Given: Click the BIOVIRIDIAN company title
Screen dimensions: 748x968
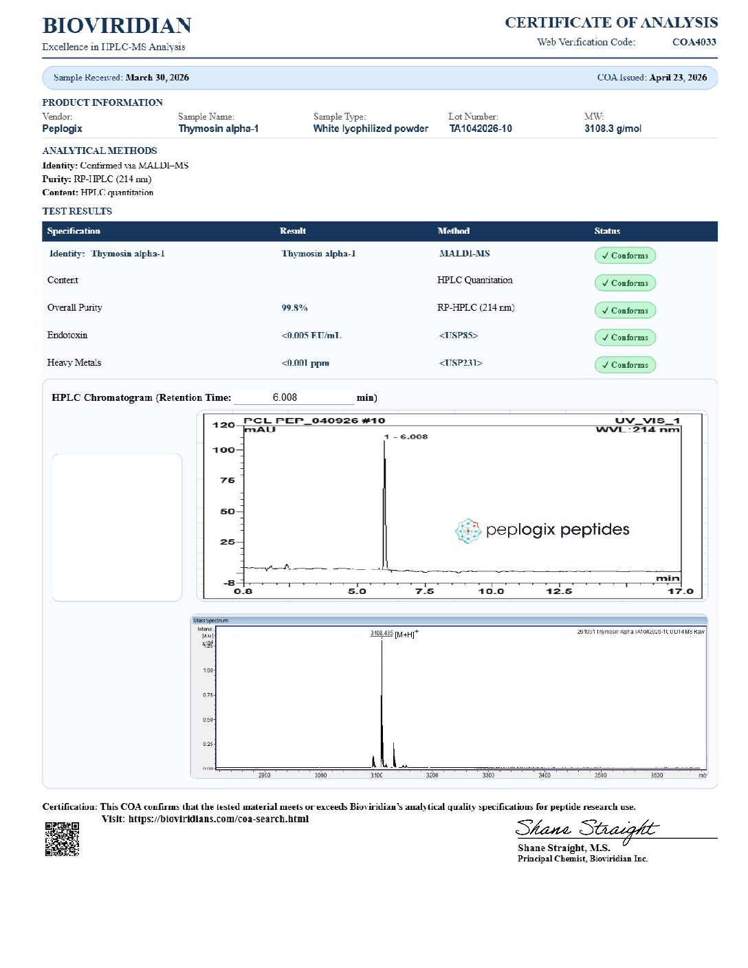Looking at the screenshot, I should click(117, 25).
